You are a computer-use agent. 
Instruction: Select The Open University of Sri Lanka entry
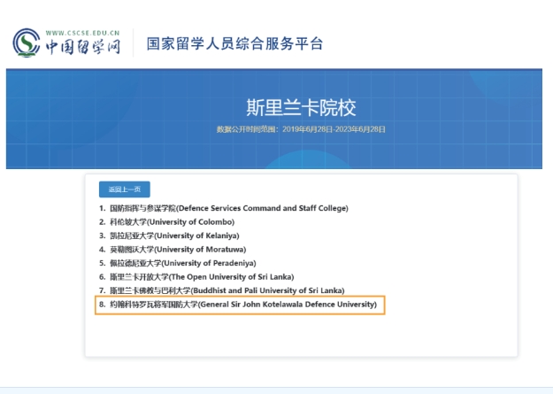196,277
